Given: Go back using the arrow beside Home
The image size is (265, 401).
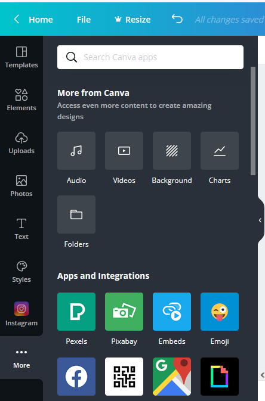Looking at the screenshot, I should point(17,19).
